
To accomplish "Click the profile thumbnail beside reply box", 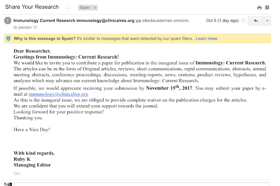I will 8,184.
